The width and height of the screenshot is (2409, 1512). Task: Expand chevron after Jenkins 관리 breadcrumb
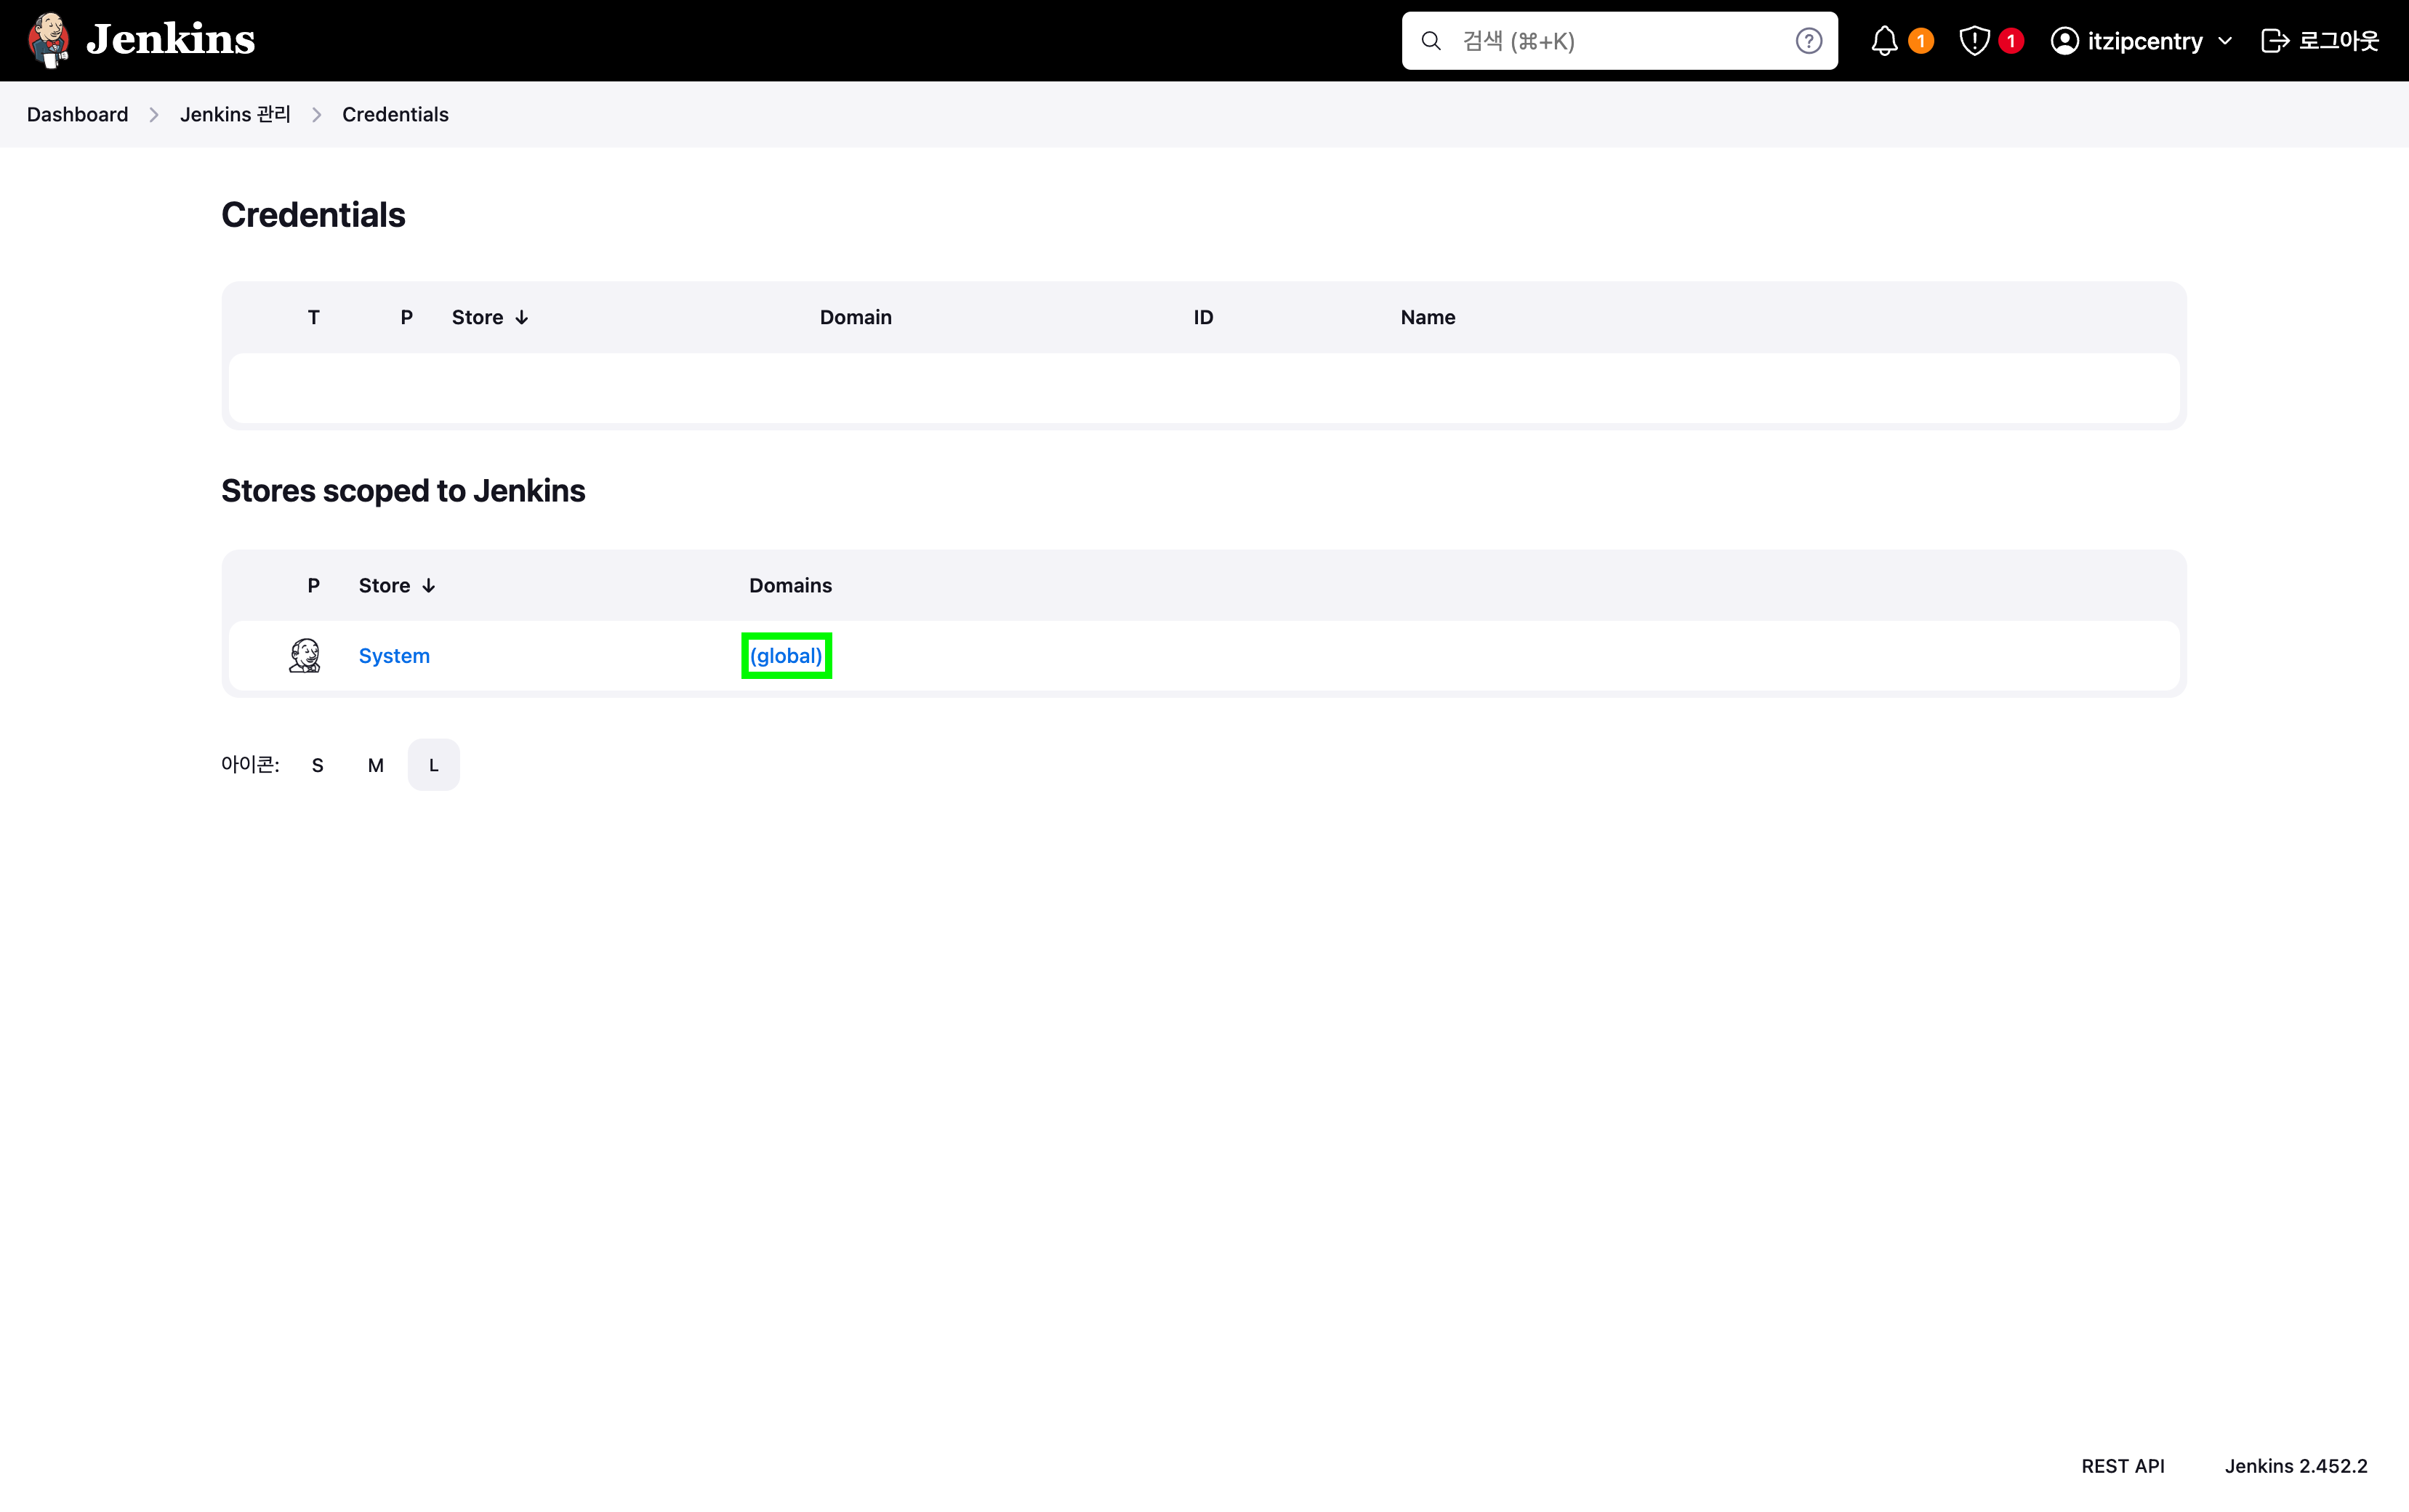coord(316,115)
